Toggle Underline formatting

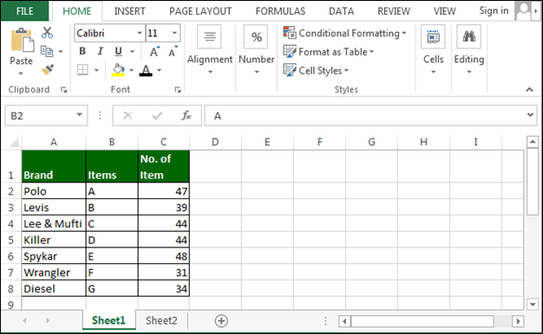[x=119, y=51]
